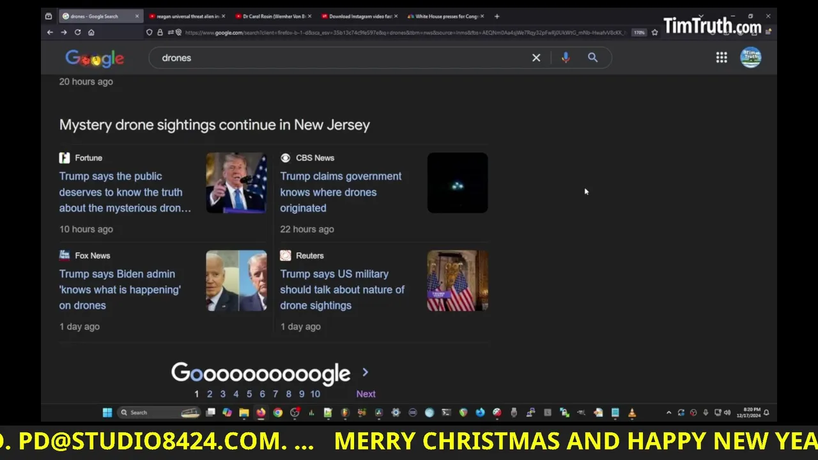Open the Firefox View icon left of the tabs

(49, 16)
